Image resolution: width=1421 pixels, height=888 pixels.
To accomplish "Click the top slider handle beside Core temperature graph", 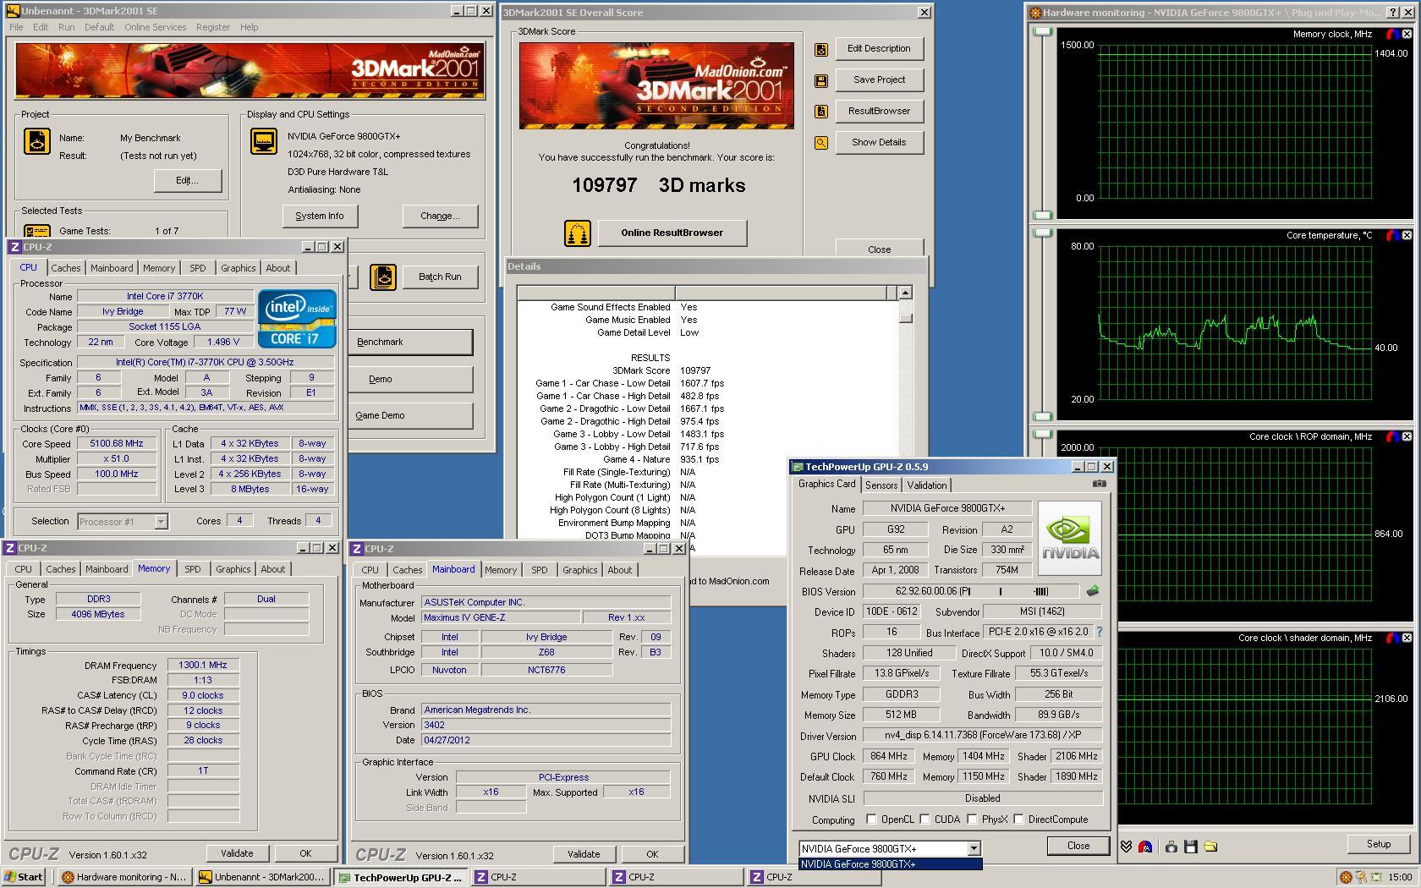I will pyautogui.click(x=1042, y=233).
